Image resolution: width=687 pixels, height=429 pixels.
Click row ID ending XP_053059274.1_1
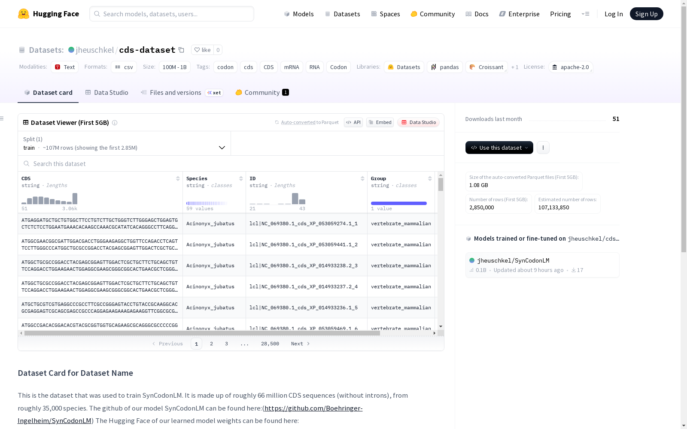(304, 224)
